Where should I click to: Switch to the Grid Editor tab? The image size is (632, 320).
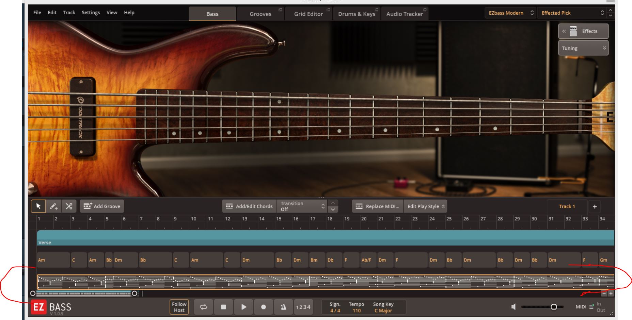tap(309, 14)
